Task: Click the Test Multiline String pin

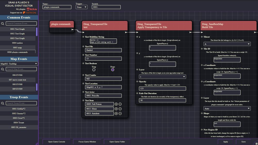Action: tap(83, 37)
